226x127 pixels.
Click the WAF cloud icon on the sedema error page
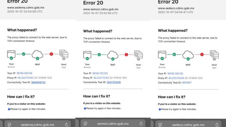point(37,54)
